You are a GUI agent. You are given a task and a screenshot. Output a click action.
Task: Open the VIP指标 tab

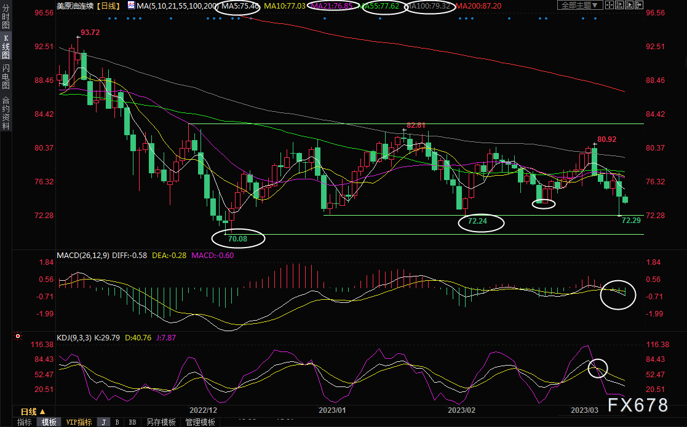(79, 422)
